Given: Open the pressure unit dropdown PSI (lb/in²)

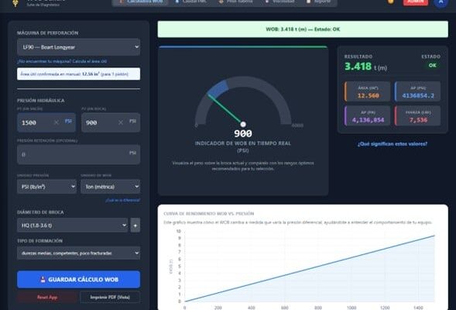Looking at the screenshot, I should coord(47,187).
